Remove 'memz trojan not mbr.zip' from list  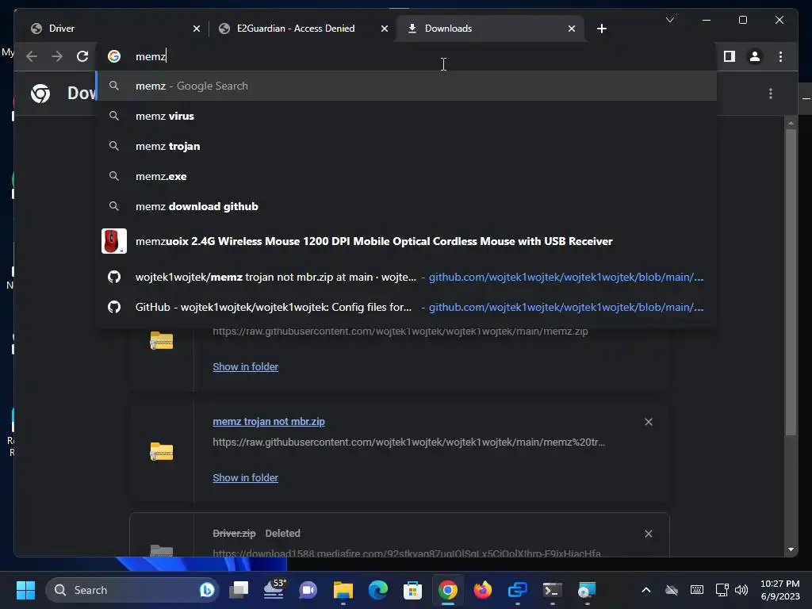tap(649, 422)
